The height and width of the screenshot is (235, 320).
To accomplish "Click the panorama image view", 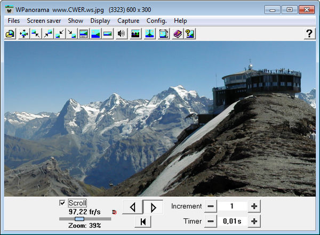I will [x=160, y=119].
